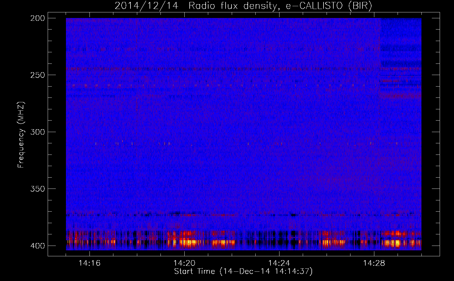
Task: Click the frequency tick label '400'
Action: [x=38, y=246]
